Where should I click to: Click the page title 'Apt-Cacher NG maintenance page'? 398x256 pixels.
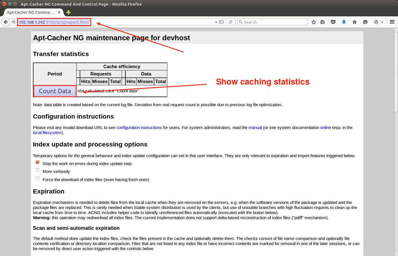111,38
